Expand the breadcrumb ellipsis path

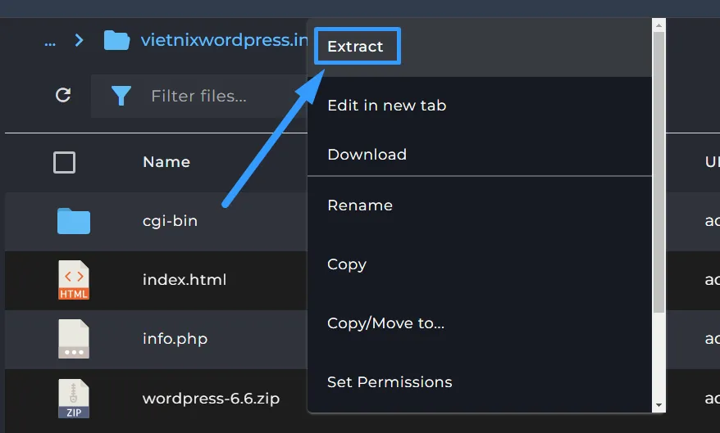[x=50, y=43]
